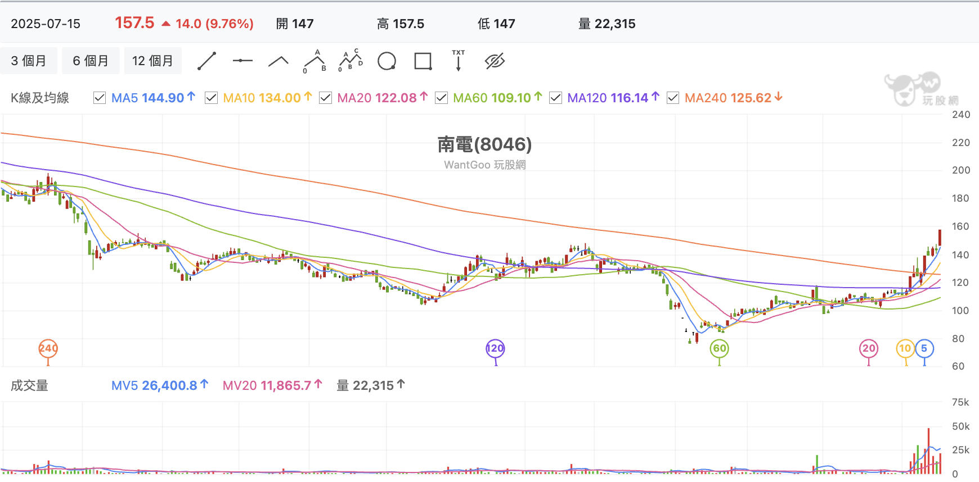Viewport: 979px width, 482px height.
Task: Click the orange 240 marker on chart
Action: 48,349
